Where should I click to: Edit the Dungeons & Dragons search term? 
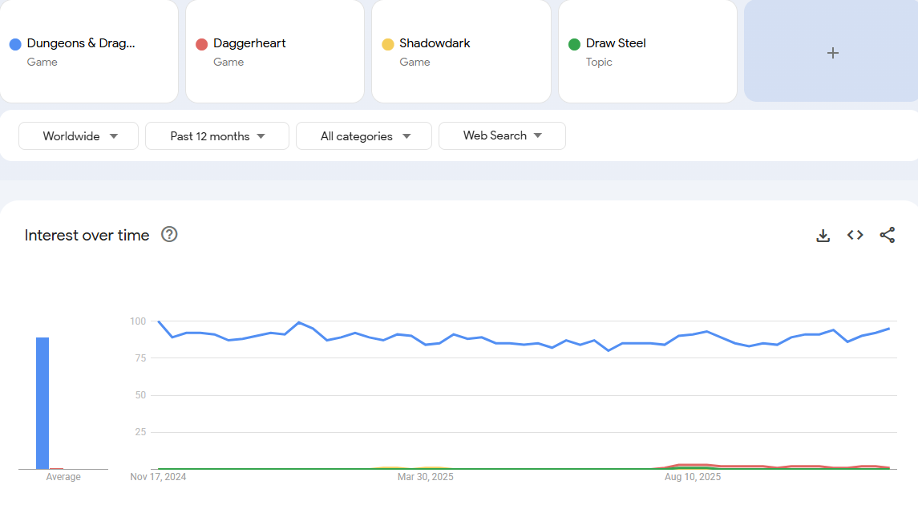click(81, 43)
